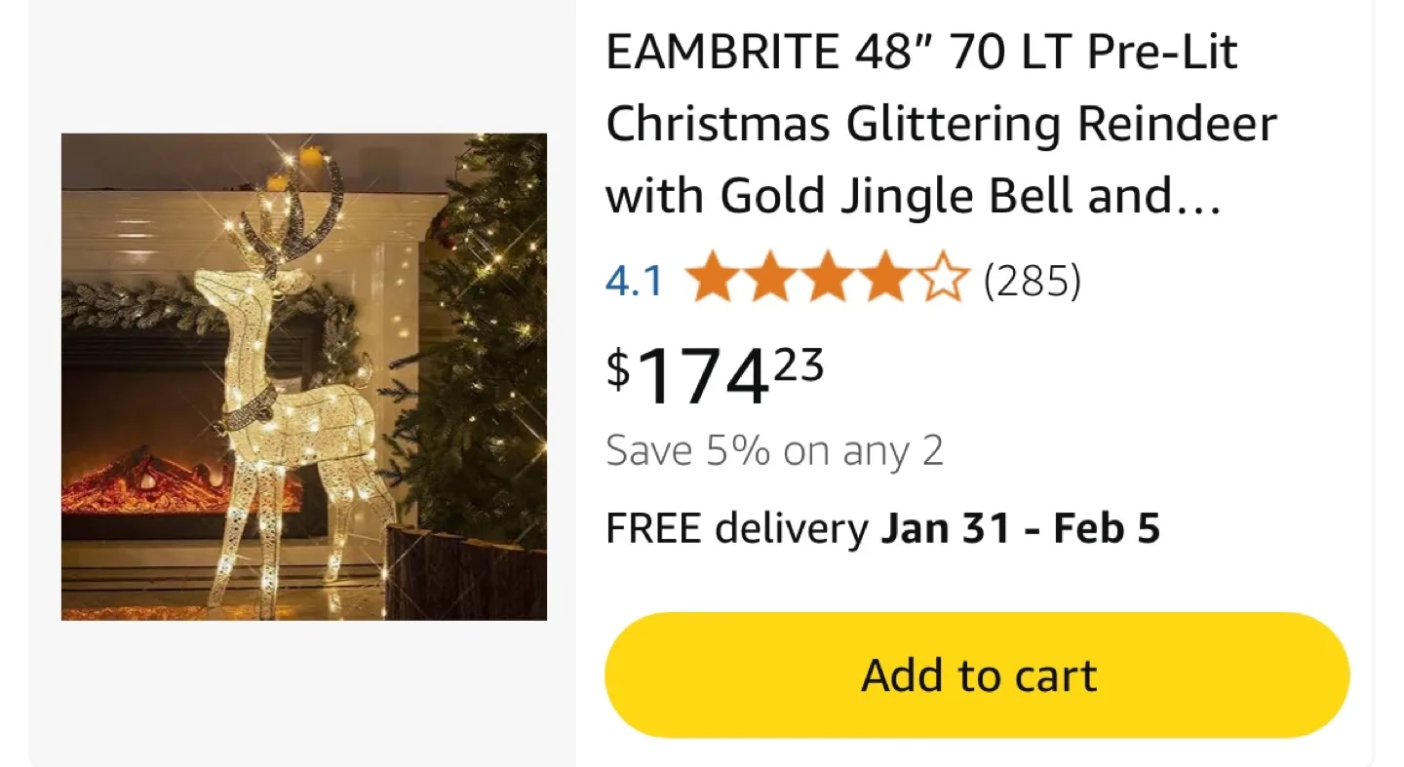1404x767 pixels.
Task: Open the Save 5% on any 2 promotion
Action: [x=775, y=449]
